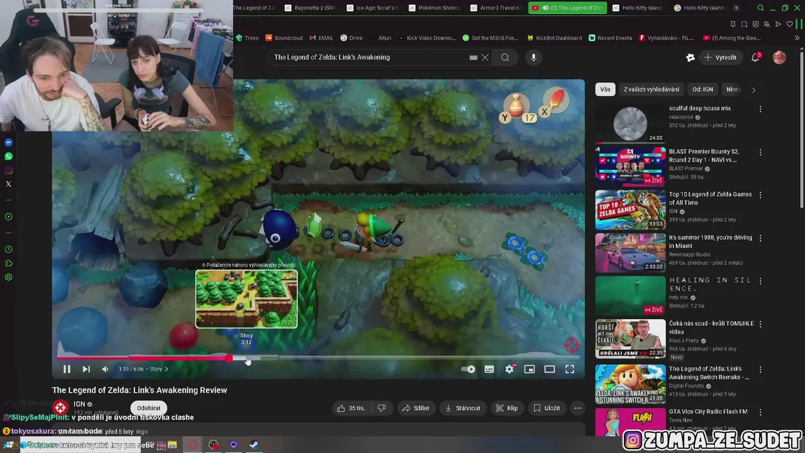Subscribe via the Odebírat button
This screenshot has width=805, height=453.
(x=148, y=408)
